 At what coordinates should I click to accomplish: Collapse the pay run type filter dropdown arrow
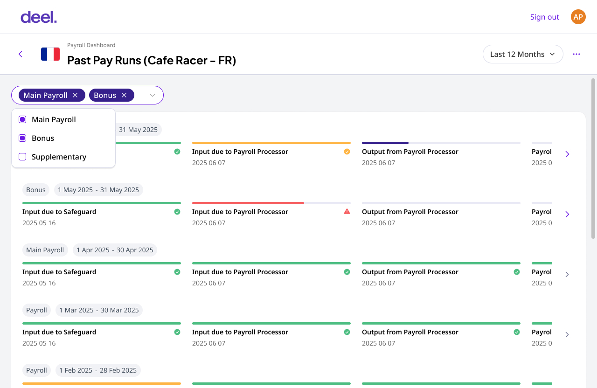153,95
